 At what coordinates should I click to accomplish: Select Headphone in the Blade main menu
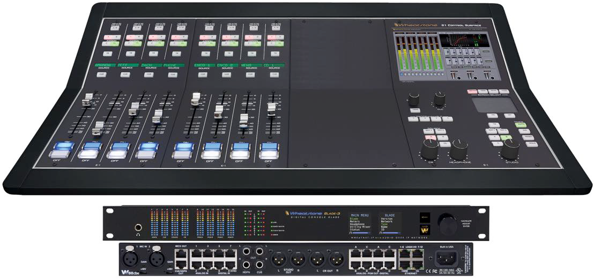357,224
